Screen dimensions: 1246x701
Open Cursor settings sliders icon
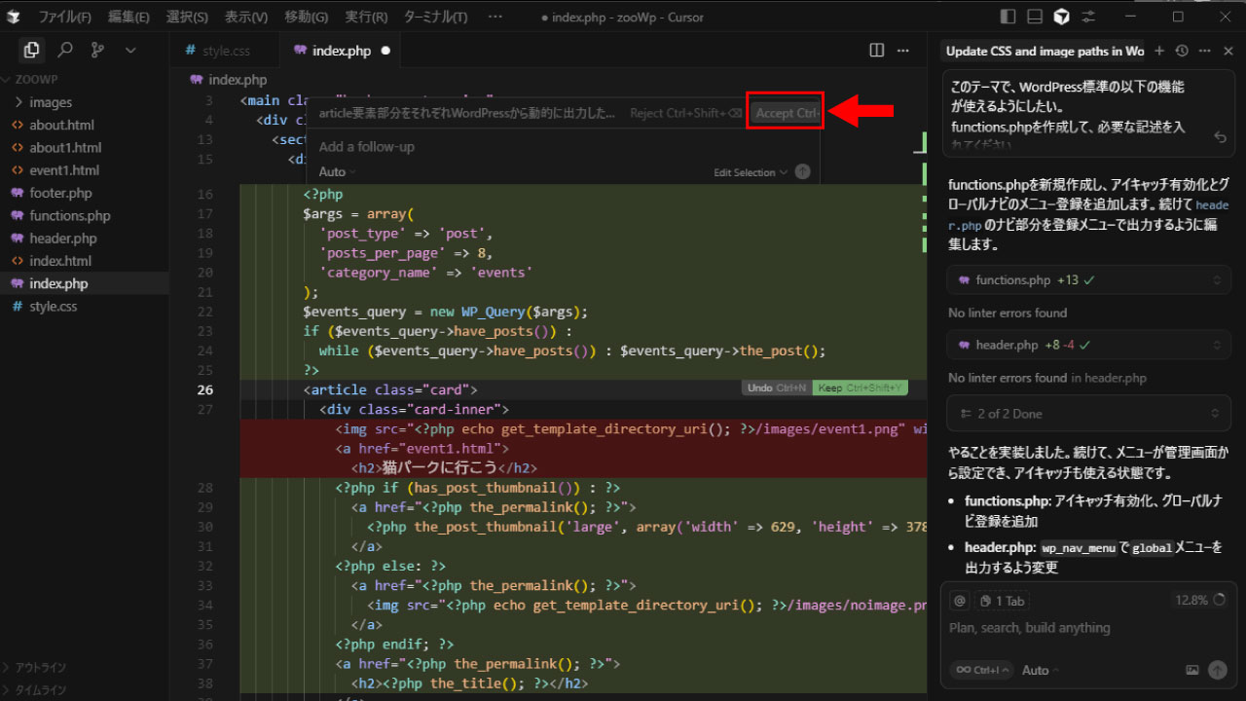pyautogui.click(x=1088, y=17)
